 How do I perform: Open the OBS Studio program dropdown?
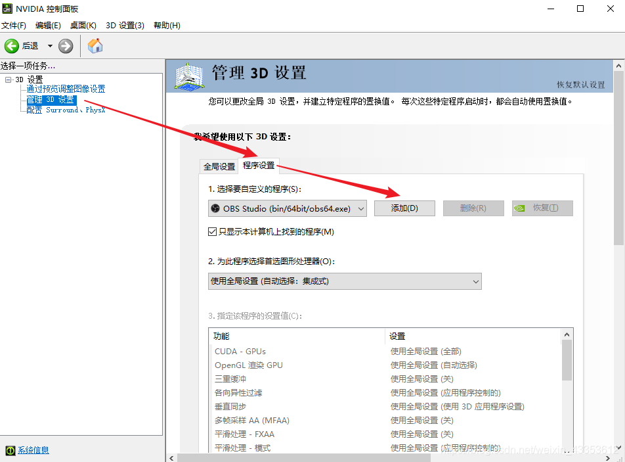click(x=288, y=208)
